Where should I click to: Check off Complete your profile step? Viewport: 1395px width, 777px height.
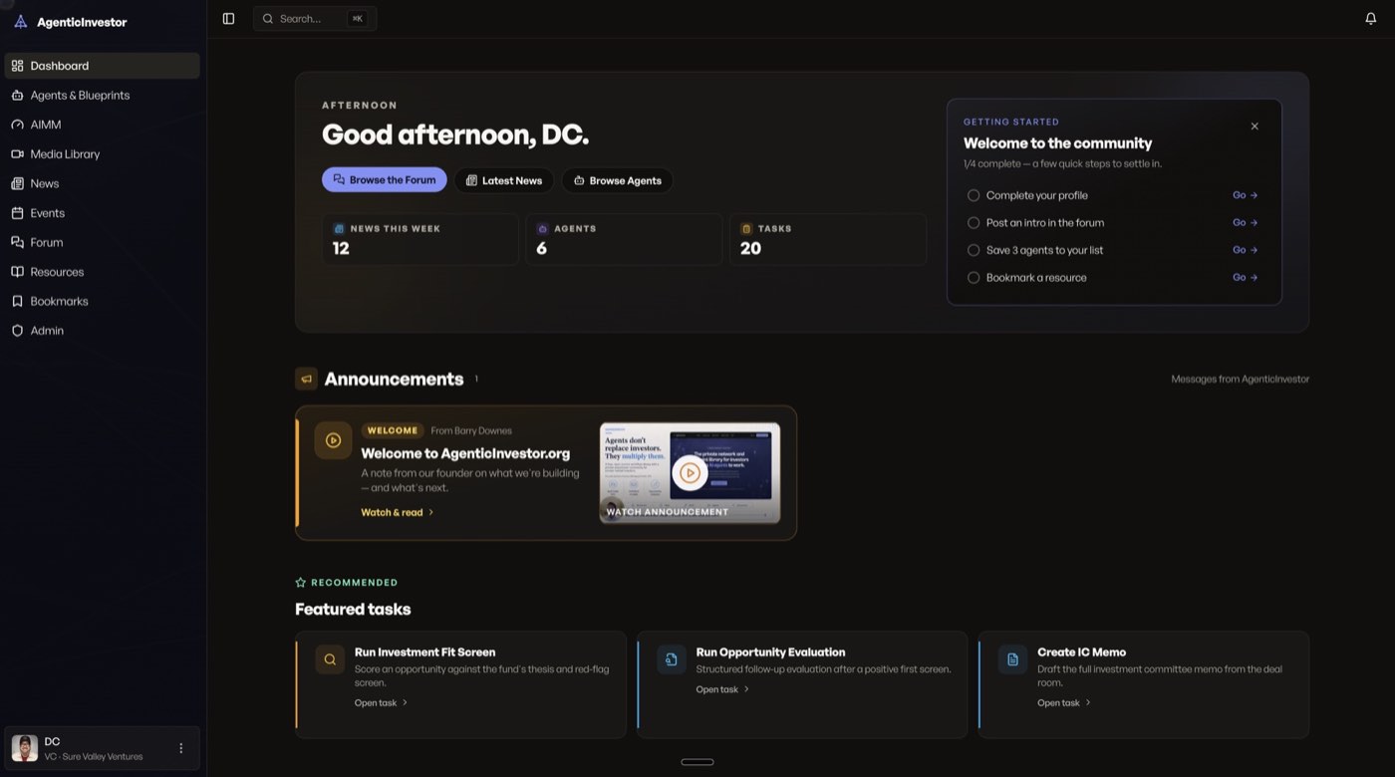[974, 195]
